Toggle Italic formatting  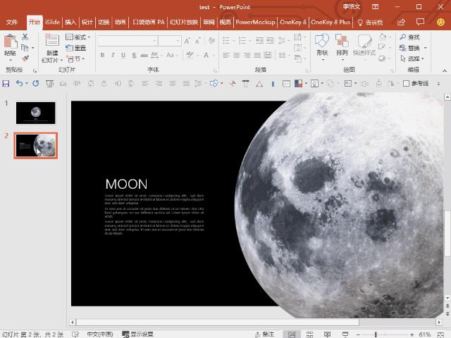tap(113, 55)
